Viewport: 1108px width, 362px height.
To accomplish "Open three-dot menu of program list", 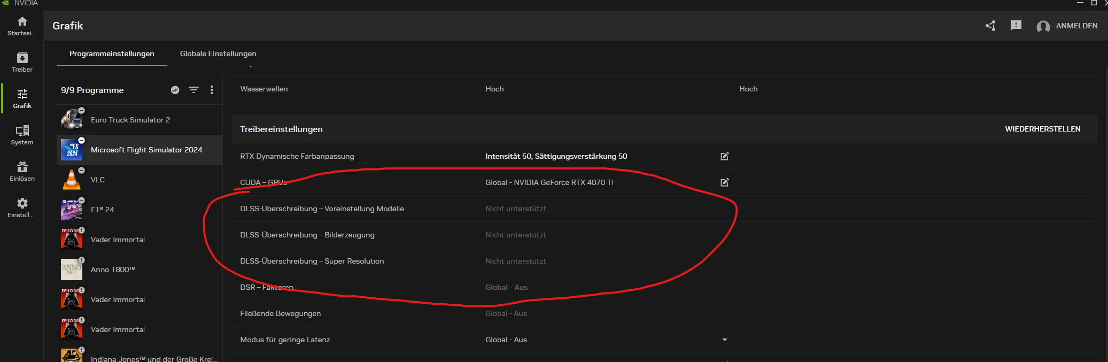I will point(212,90).
